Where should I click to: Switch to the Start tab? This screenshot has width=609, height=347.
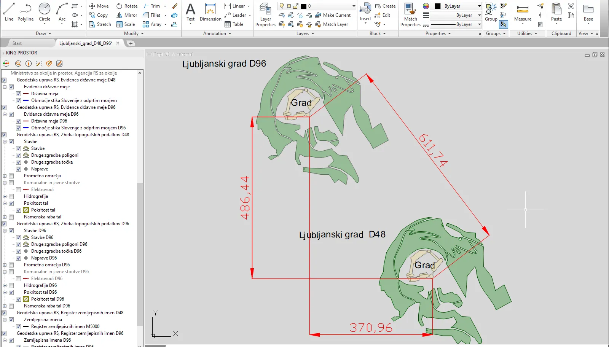pos(17,43)
